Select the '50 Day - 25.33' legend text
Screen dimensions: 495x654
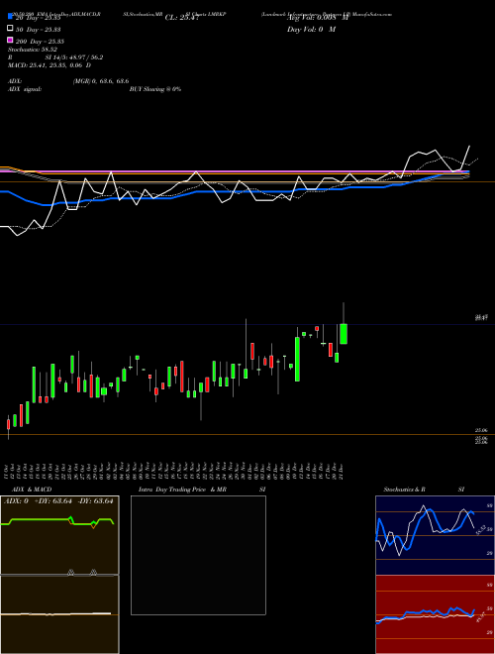pyautogui.click(x=38, y=29)
